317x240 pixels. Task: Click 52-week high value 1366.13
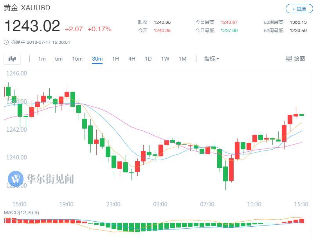(x=298, y=22)
